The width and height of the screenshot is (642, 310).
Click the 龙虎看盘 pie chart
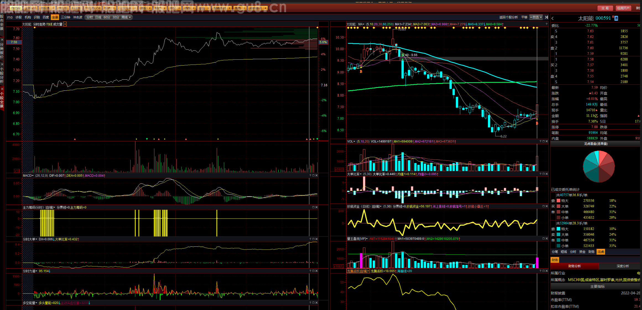pyautogui.click(x=599, y=166)
